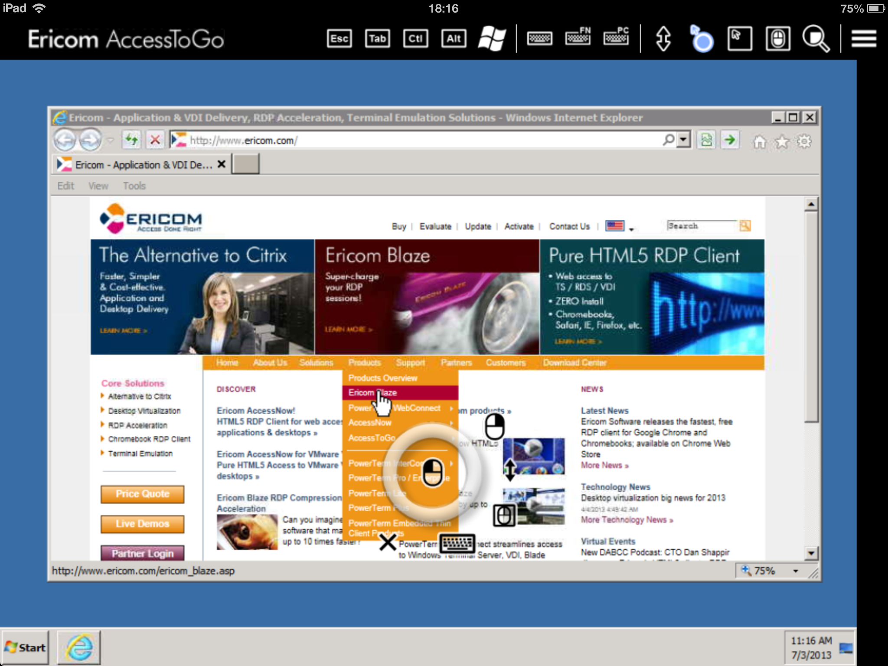Click the site Search field
This screenshot has height=666, width=888.
pyautogui.click(x=702, y=226)
